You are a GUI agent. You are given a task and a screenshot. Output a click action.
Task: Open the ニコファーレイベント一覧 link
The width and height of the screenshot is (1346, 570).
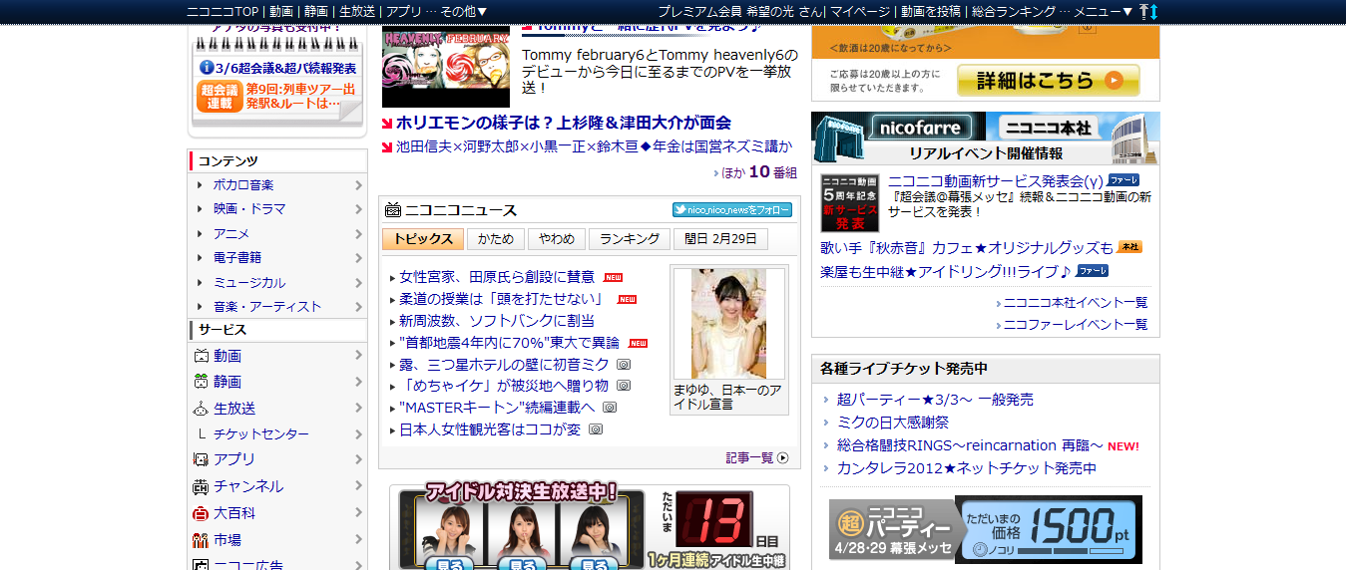(1076, 324)
